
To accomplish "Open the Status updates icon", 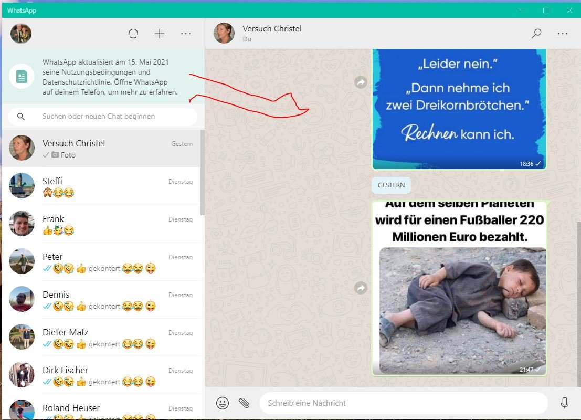I will (x=133, y=34).
